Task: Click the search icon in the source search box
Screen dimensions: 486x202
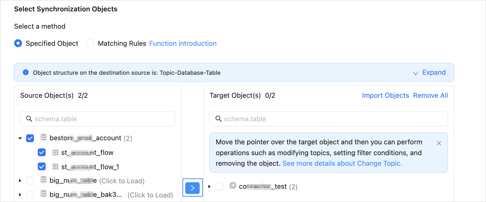Action: click(x=29, y=119)
